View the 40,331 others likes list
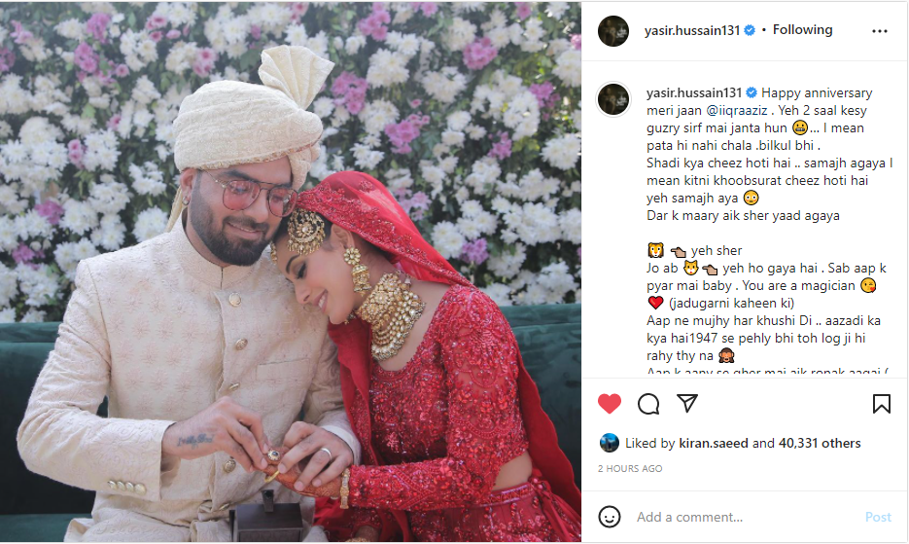Image resolution: width=909 pixels, height=544 pixels. (820, 443)
